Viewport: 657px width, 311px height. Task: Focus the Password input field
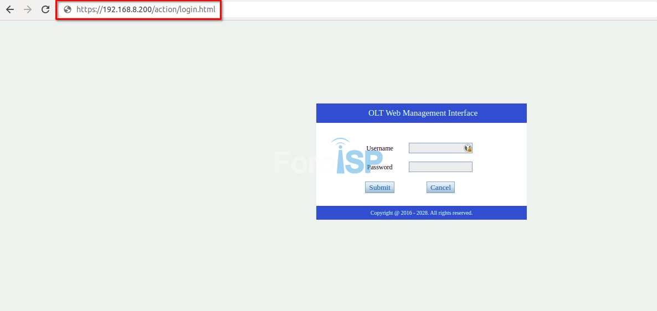click(440, 167)
